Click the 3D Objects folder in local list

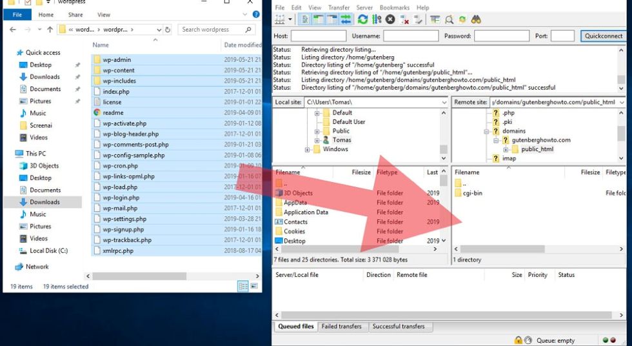[x=294, y=193]
